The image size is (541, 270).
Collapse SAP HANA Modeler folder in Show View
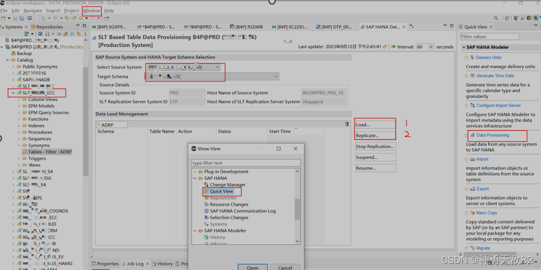click(x=195, y=231)
